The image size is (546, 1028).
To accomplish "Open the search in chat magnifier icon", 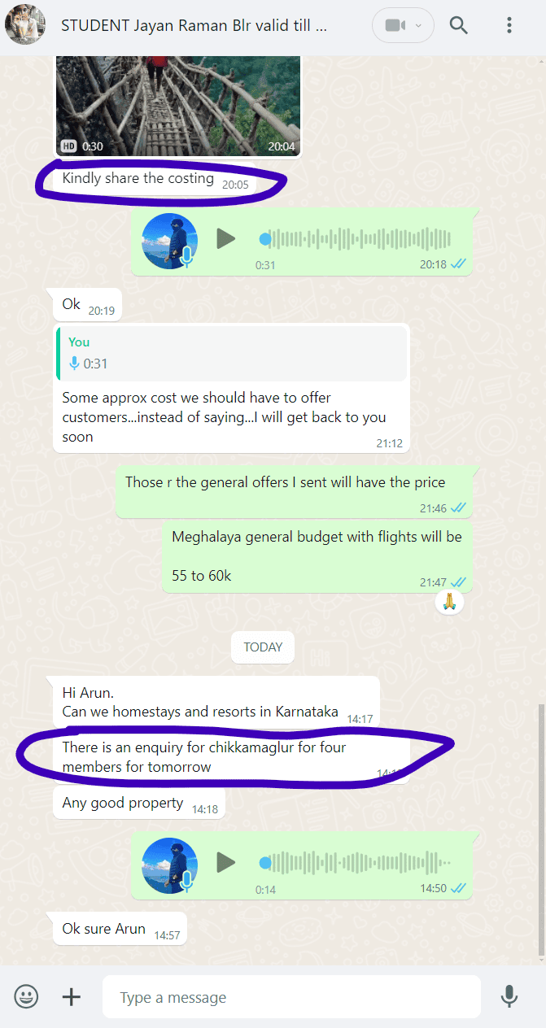I will (x=459, y=25).
